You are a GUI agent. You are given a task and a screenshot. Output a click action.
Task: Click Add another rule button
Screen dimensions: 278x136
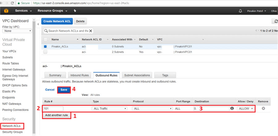pyautogui.click(x=57, y=115)
